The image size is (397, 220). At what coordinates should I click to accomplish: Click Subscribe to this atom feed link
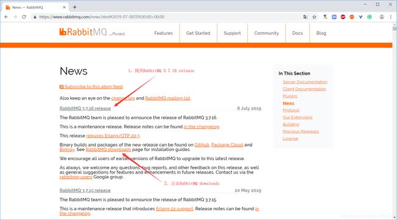tap(93, 87)
